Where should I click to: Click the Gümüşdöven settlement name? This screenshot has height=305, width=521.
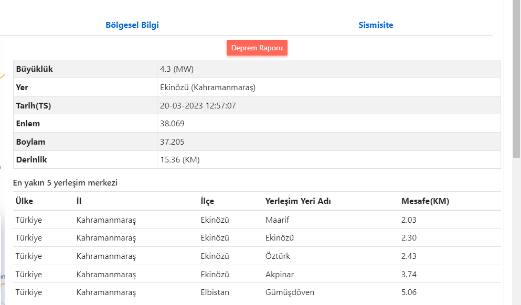[290, 292]
